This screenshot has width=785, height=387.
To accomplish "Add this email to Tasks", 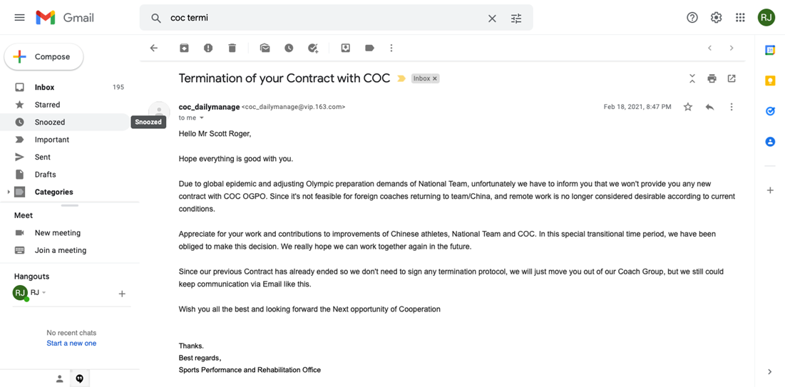I will (313, 48).
